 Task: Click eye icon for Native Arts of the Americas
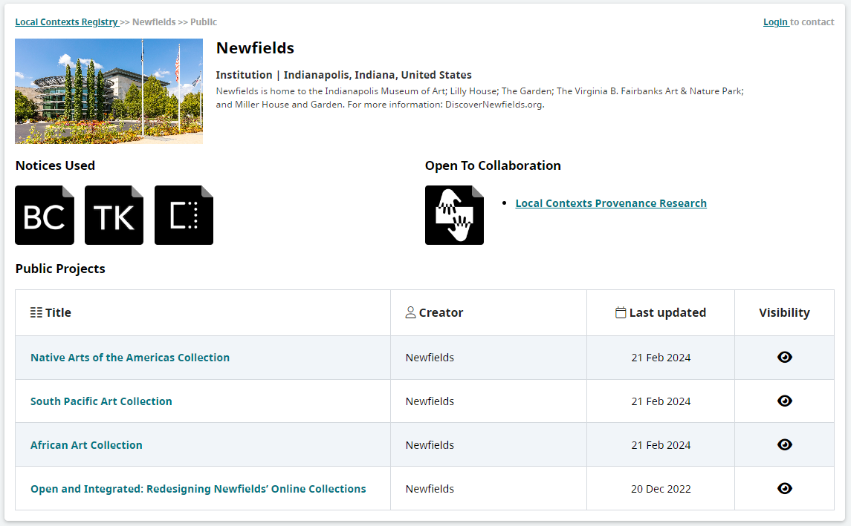(784, 357)
